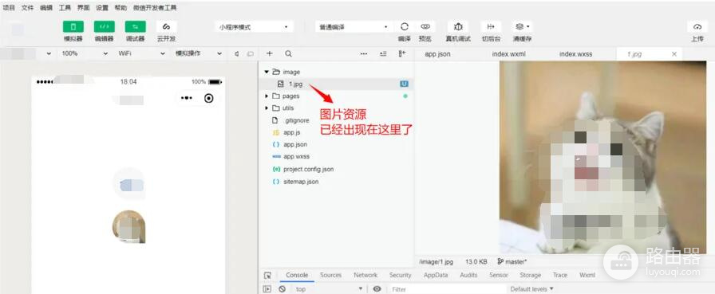The height and width of the screenshot is (294, 715).
Task: Select the Security devtools tab
Action: coord(400,275)
